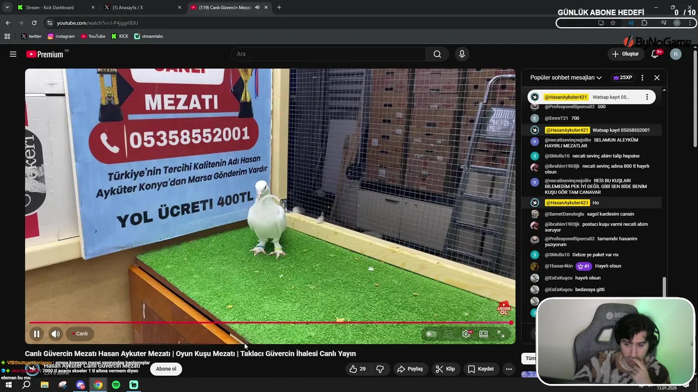Screen dimensions: 698x392
Task: Switch to the Anasayfa / X tab
Action: point(143,7)
